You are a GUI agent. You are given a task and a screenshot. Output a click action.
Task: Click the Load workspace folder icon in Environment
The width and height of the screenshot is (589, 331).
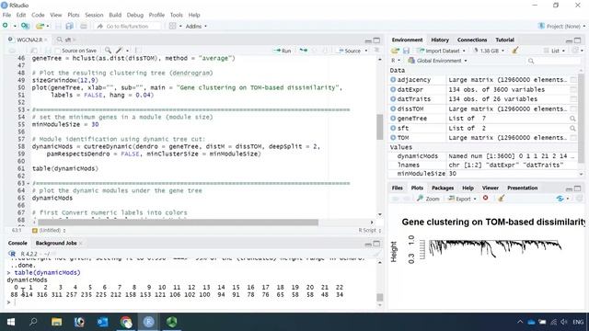(x=395, y=51)
